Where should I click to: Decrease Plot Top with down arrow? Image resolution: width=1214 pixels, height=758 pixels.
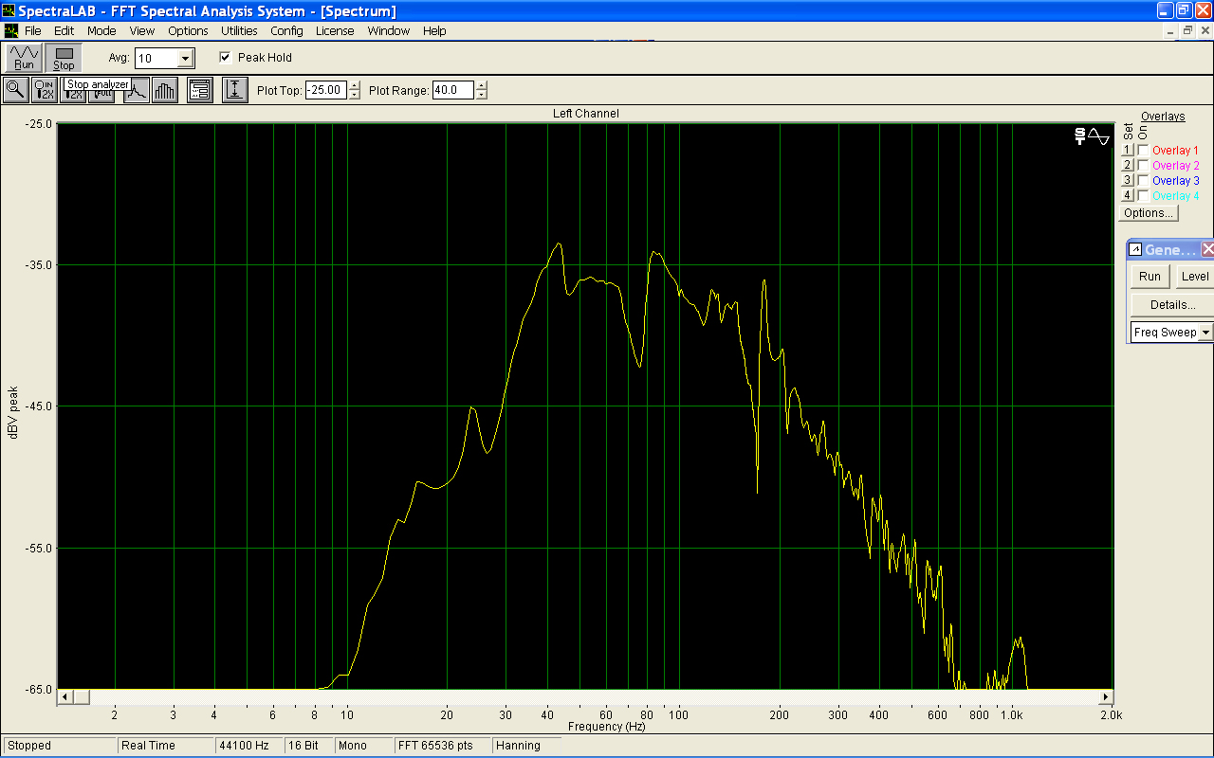point(355,95)
